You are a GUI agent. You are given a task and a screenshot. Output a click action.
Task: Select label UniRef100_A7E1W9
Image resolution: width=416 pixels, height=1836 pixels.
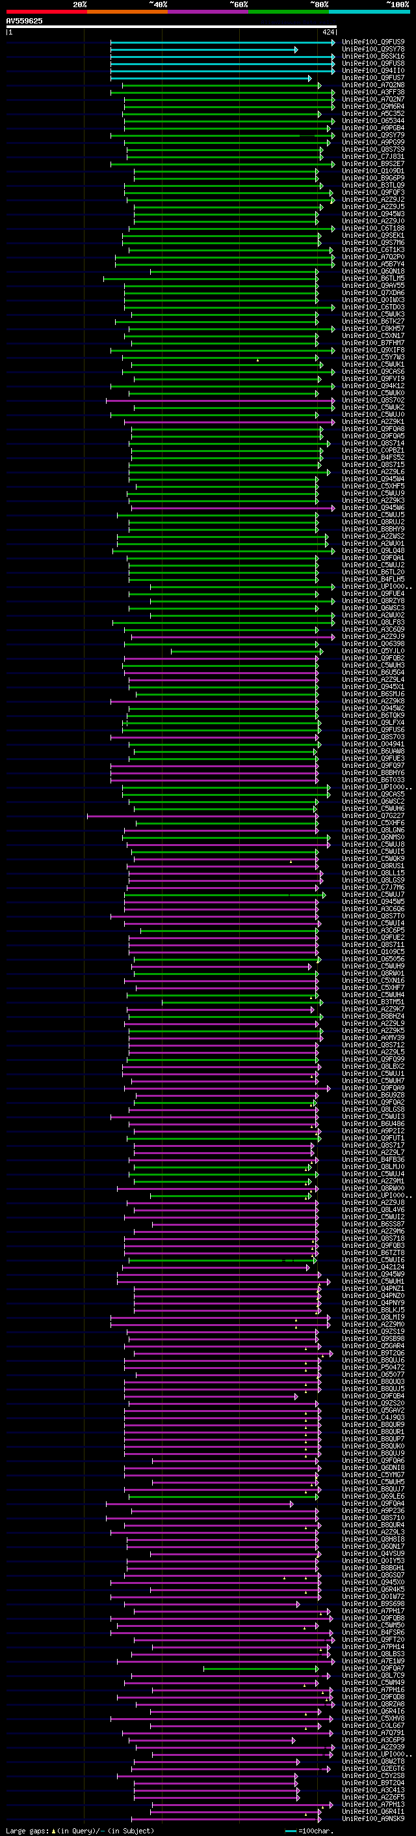(373, 1661)
